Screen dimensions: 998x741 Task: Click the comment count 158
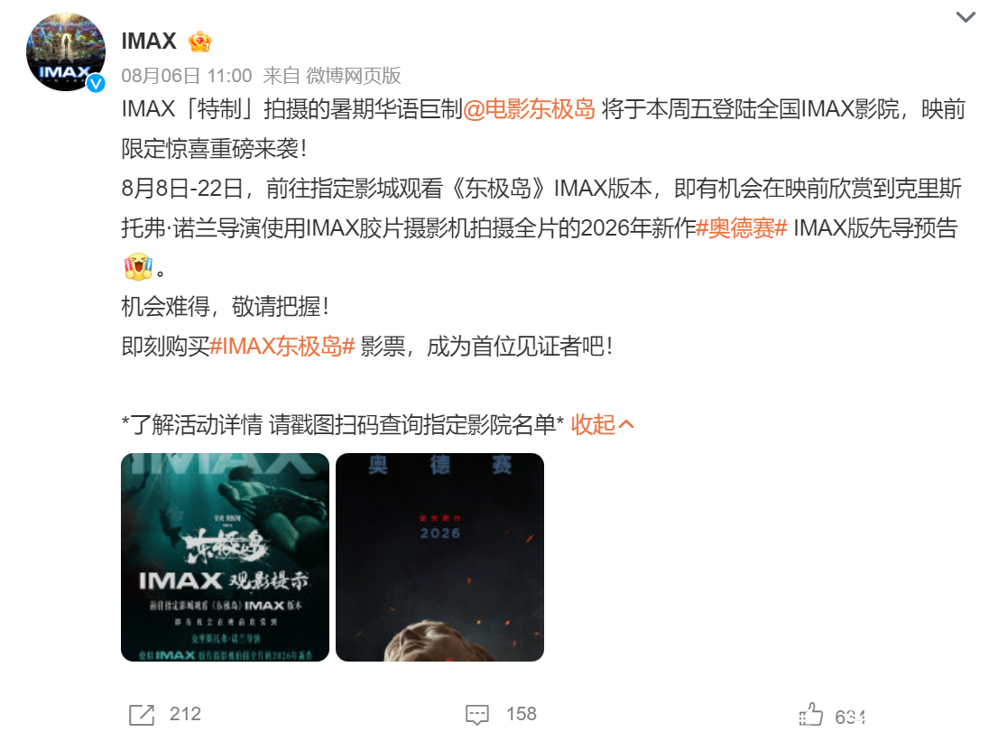click(x=522, y=714)
